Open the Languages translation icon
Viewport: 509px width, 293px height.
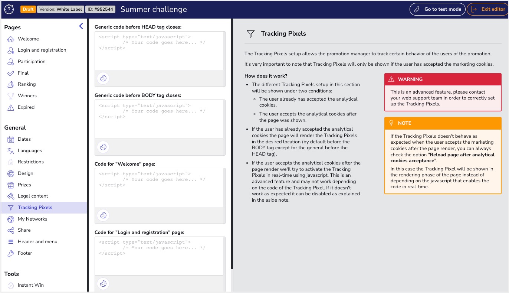11,151
